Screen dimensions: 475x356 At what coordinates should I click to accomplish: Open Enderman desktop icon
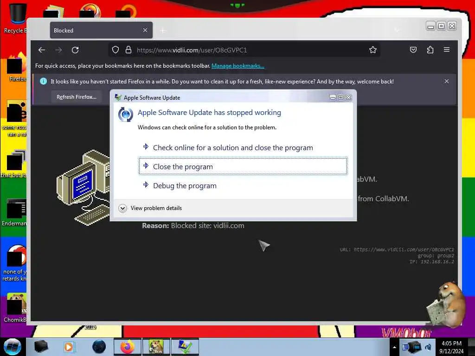[14, 212]
